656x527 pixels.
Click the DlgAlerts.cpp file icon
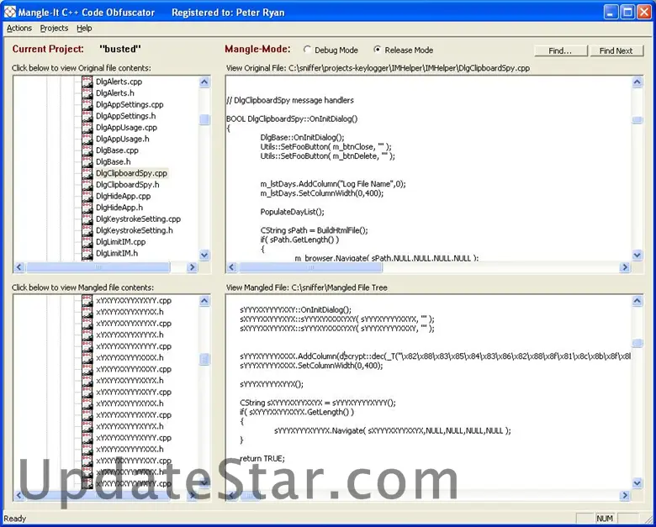(x=87, y=82)
